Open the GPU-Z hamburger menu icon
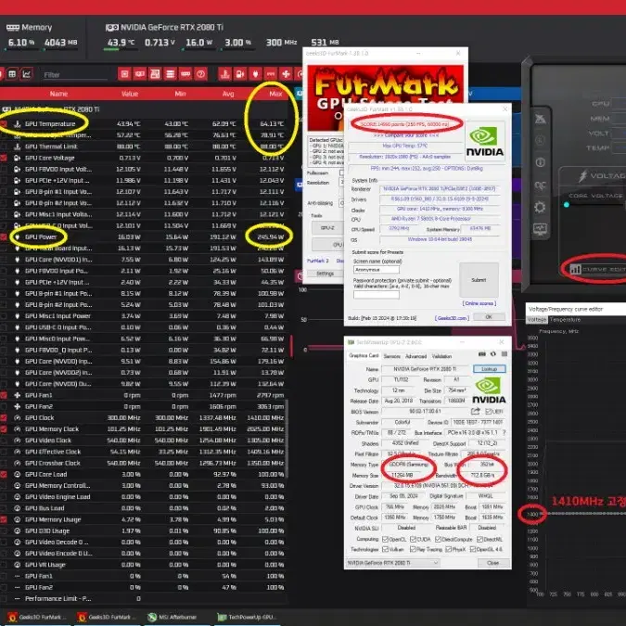 coord(505,354)
